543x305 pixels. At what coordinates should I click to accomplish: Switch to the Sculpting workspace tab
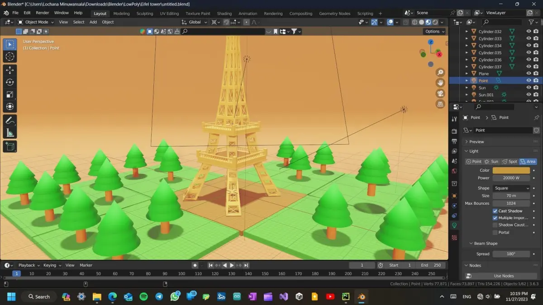click(145, 14)
